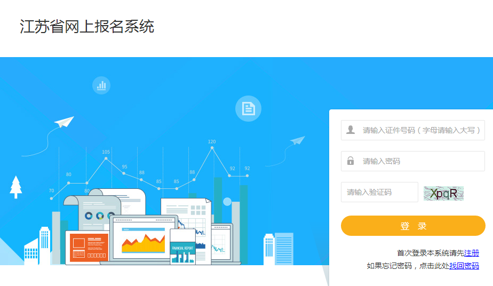Click the bar chart circle icon
This screenshot has height=286, width=493.
[101, 85]
